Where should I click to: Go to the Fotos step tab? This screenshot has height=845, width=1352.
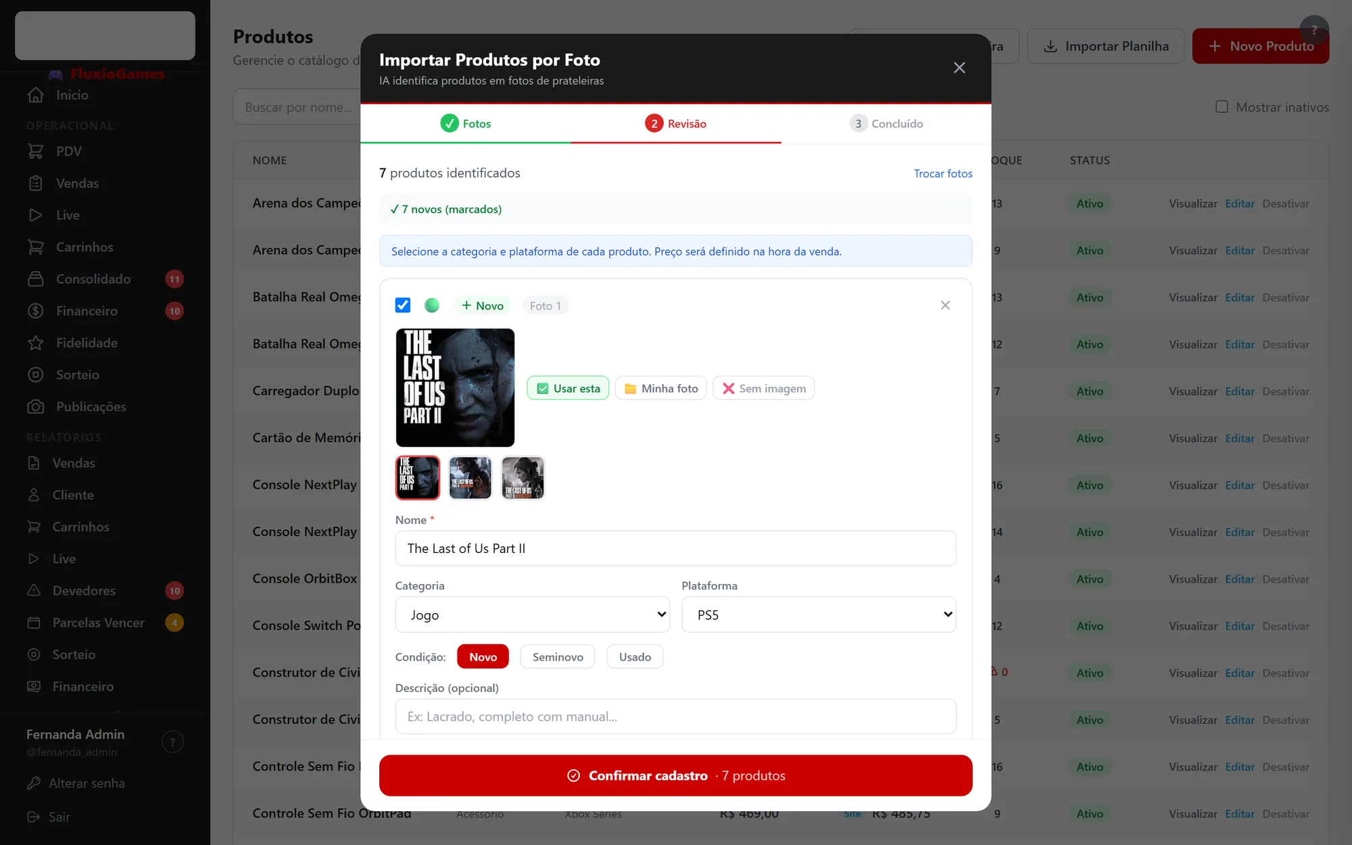(x=466, y=124)
